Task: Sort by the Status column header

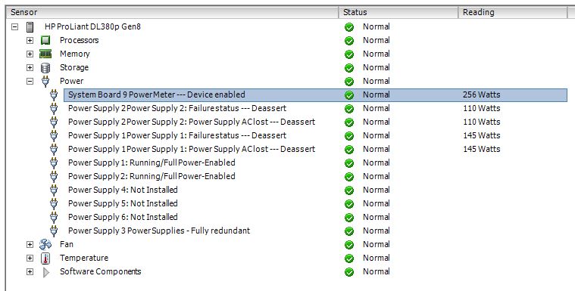Action: (x=398, y=12)
